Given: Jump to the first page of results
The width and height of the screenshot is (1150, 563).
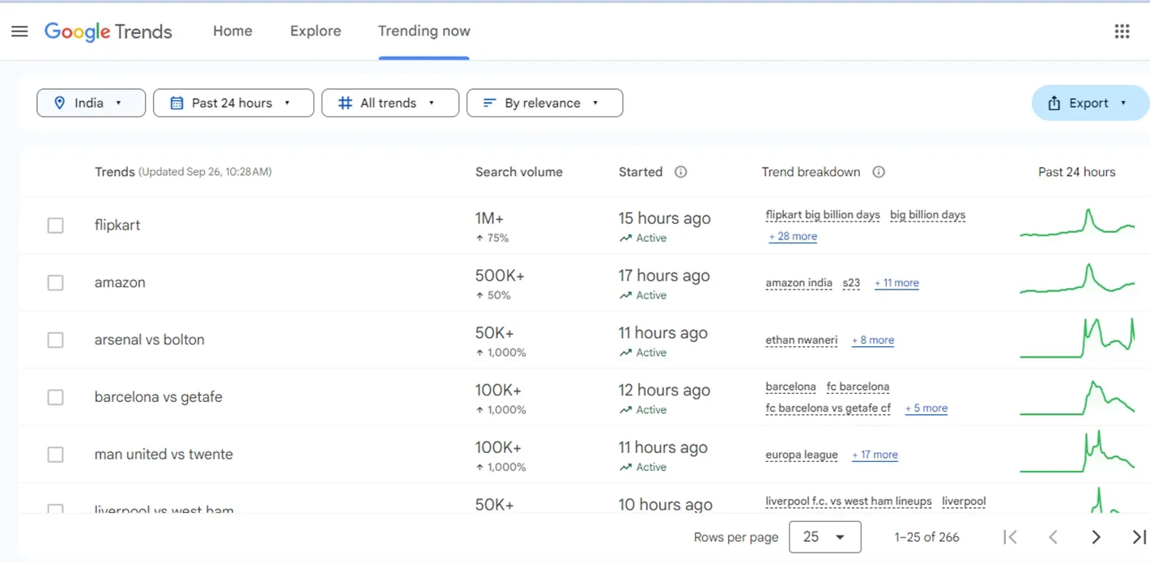Looking at the screenshot, I should (1010, 537).
